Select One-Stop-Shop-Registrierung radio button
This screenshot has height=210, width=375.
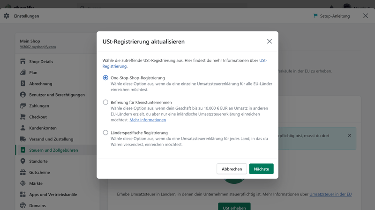105,78
